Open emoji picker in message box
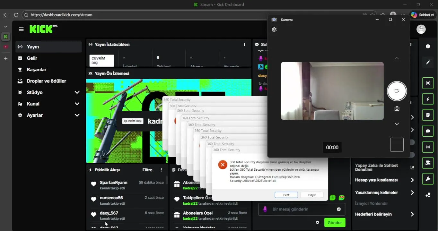Screen dimensions: 438x231 coord(338,209)
